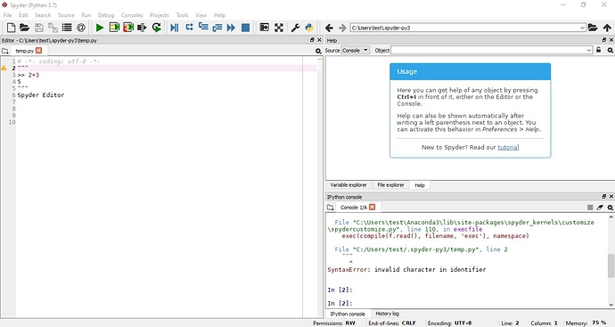
Task: Click the IPython console vertical scrollbar
Action: click(611, 260)
